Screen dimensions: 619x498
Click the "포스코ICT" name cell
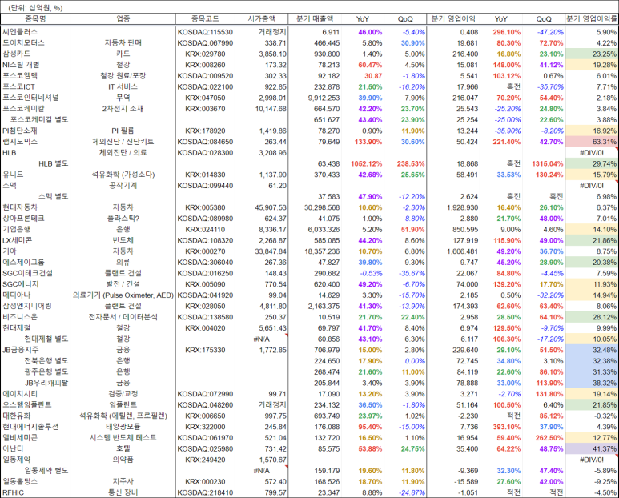(19, 86)
